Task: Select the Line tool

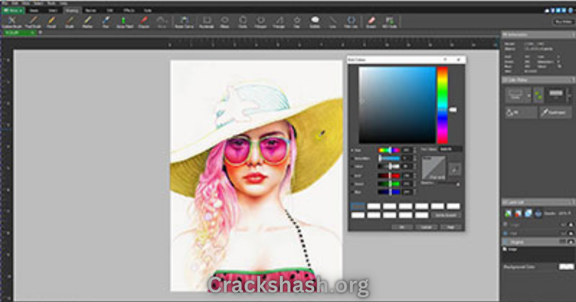Action: [x=333, y=22]
